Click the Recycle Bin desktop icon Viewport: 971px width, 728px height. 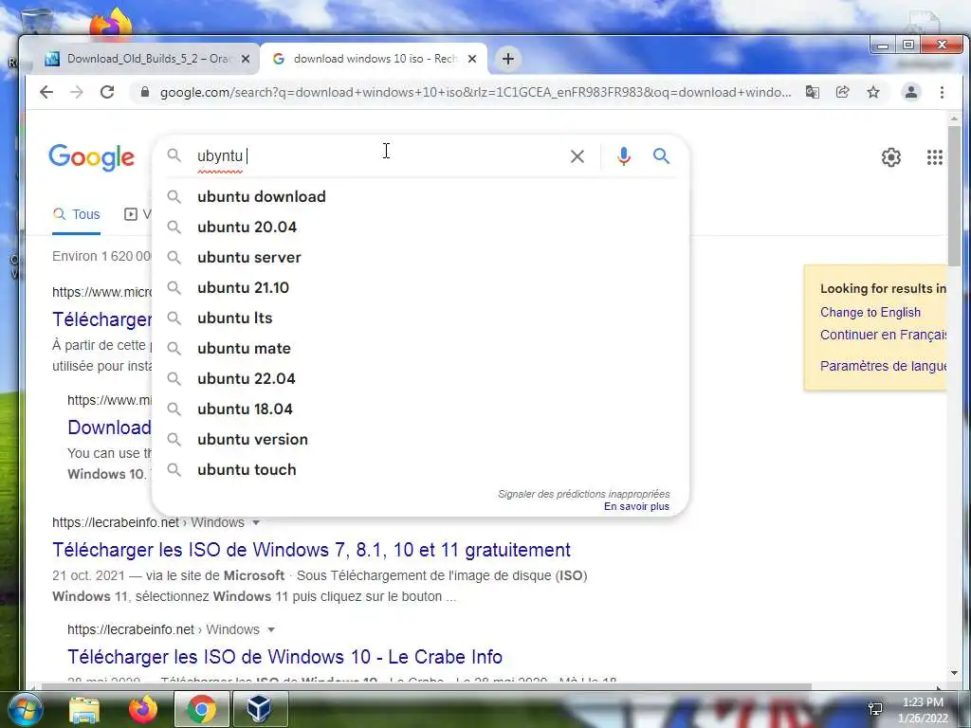coord(37,20)
